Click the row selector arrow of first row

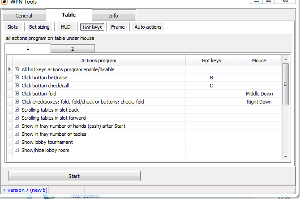9,69
